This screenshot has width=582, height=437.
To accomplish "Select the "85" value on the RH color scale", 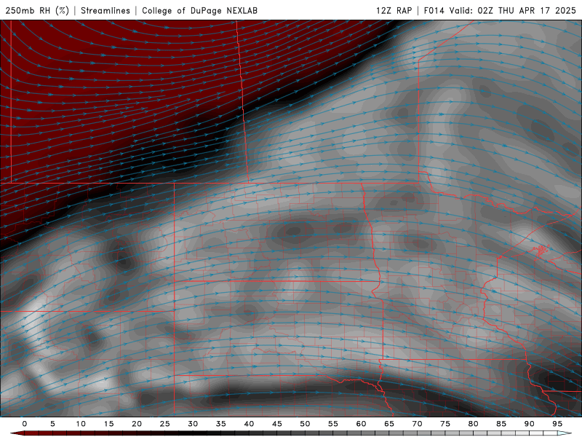I will point(501,424).
